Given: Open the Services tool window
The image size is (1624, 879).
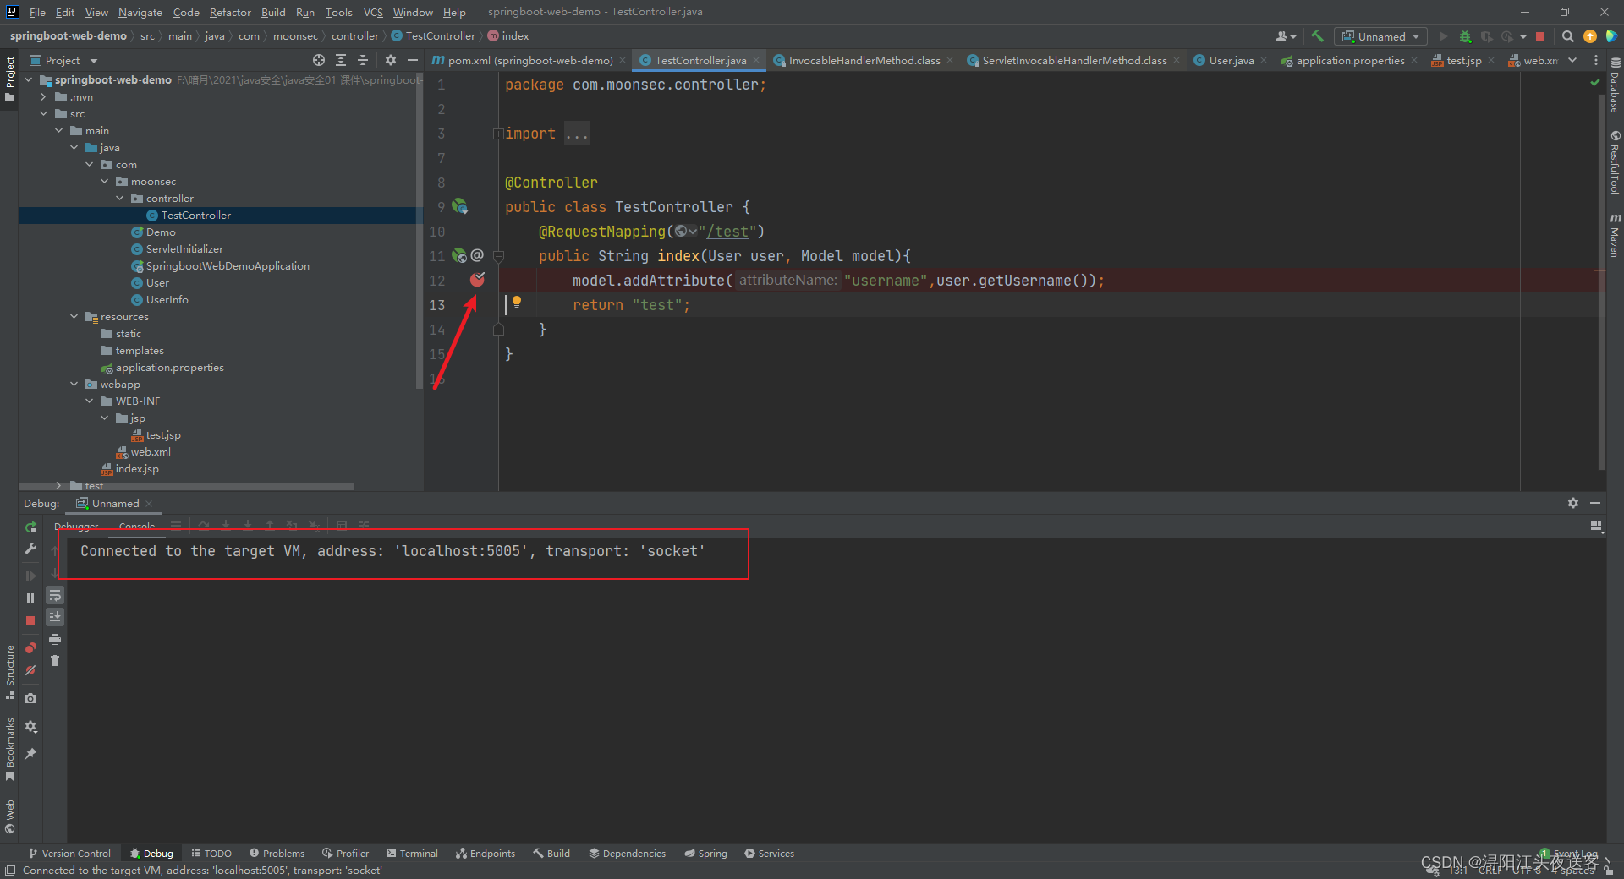Looking at the screenshot, I should [769, 854].
